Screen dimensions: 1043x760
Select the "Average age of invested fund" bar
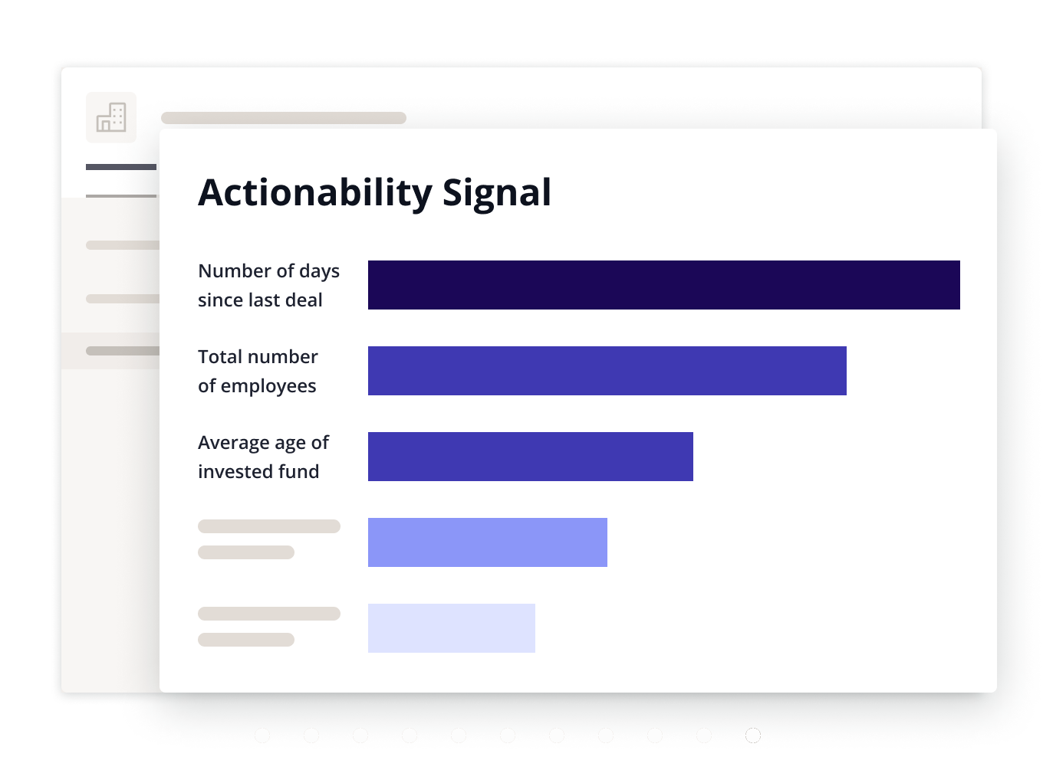coord(530,457)
